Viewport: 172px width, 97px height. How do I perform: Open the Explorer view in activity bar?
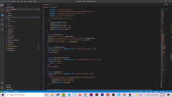[2, 5]
